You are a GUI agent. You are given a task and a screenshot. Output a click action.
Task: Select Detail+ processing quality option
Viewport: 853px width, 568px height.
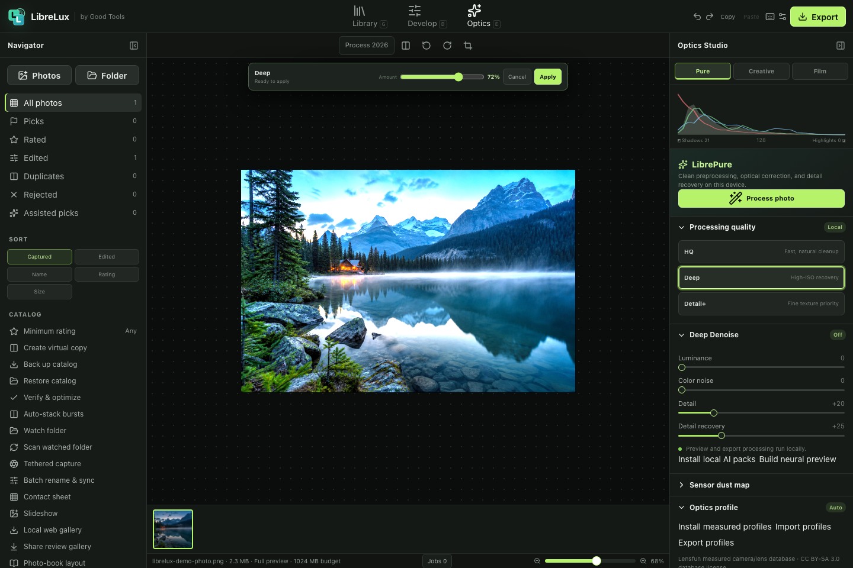761,304
